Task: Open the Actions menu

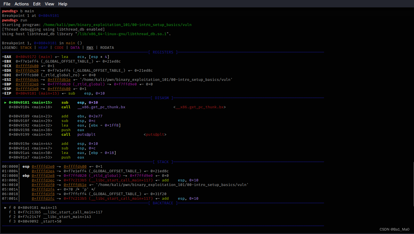Action: [x=22, y=4]
